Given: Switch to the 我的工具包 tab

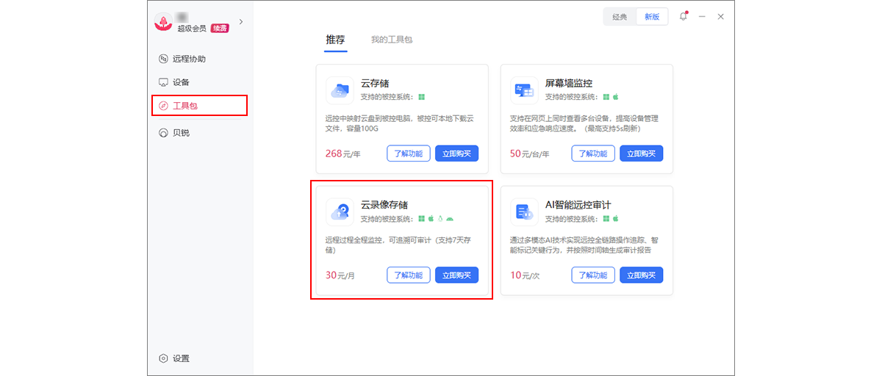Looking at the screenshot, I should tap(392, 40).
